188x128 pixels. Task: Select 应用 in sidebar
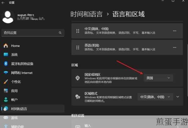(x=33, y=91)
